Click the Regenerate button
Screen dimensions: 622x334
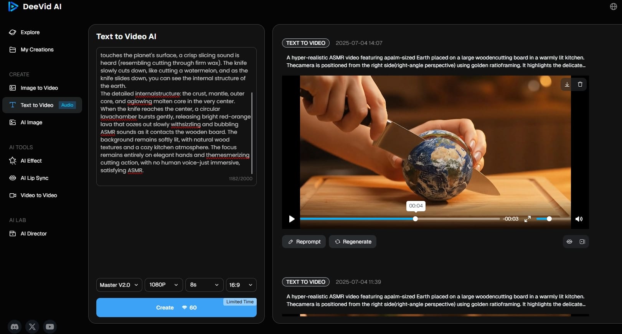[x=353, y=242]
